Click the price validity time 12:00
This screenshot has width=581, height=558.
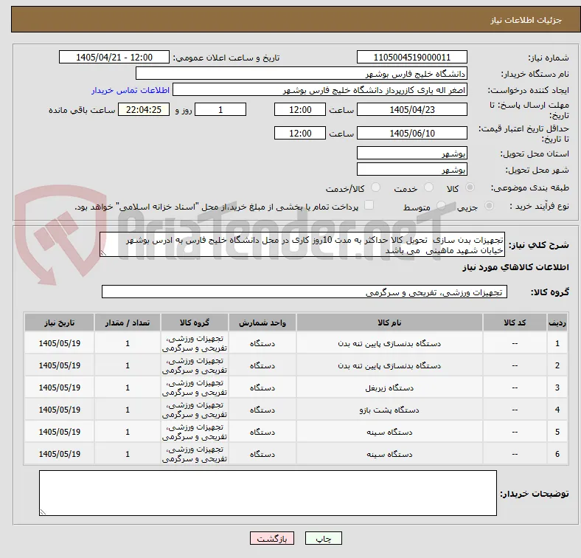point(300,133)
